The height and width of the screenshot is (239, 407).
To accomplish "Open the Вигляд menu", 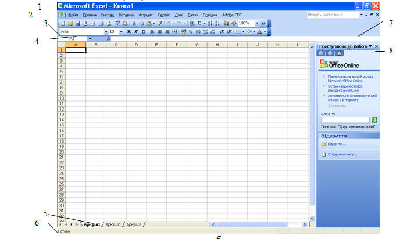I will [108, 15].
